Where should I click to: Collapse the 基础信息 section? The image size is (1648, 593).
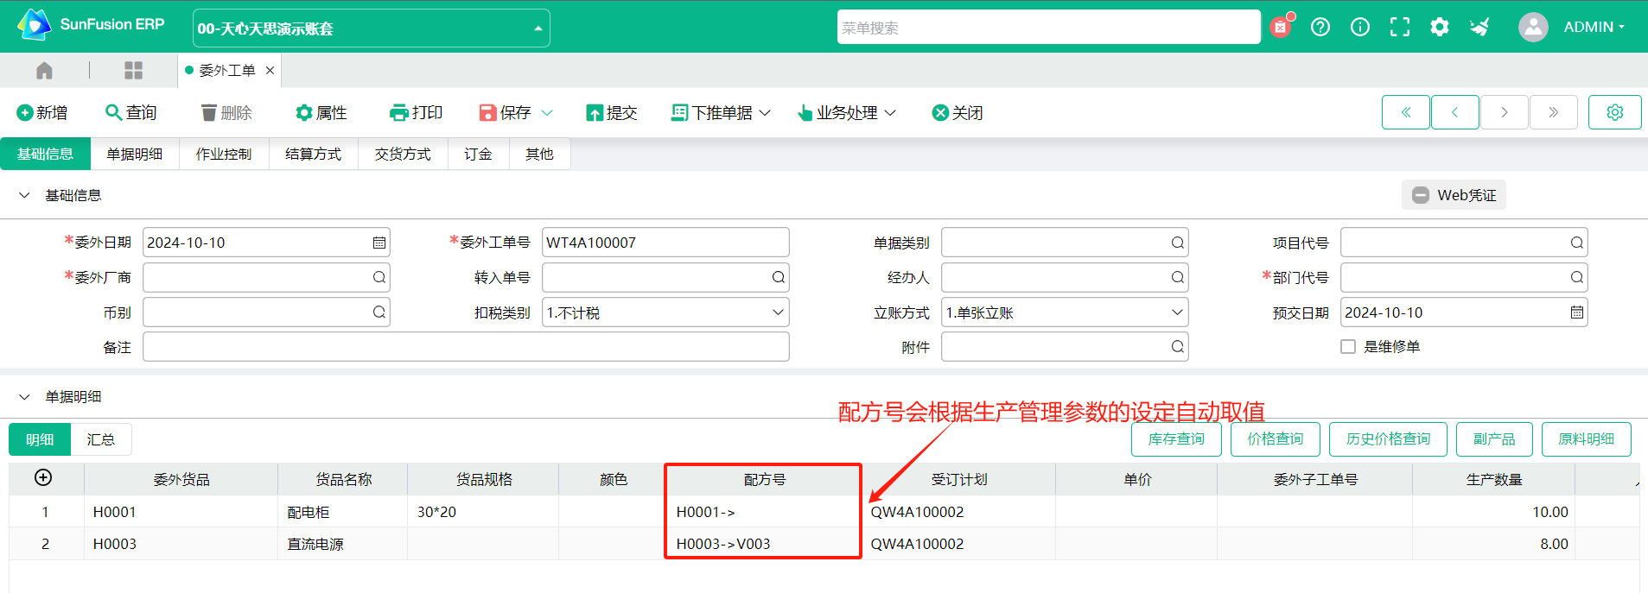(x=24, y=196)
